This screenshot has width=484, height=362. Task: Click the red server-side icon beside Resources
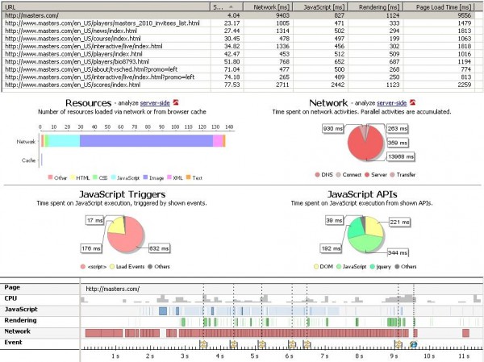(x=176, y=102)
